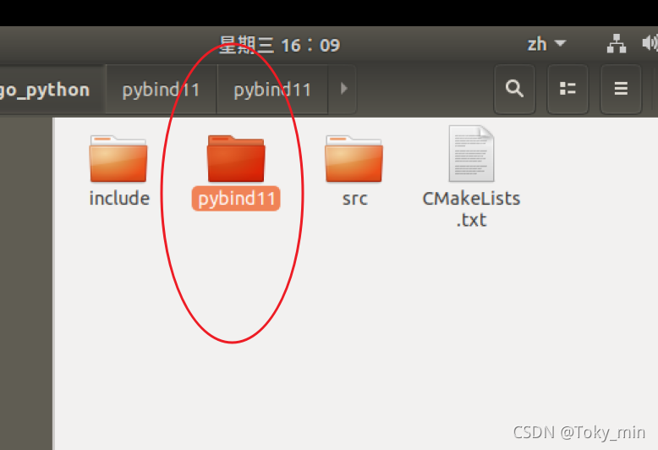Click the current pybind11 path segment
658x450 pixels.
click(x=272, y=90)
